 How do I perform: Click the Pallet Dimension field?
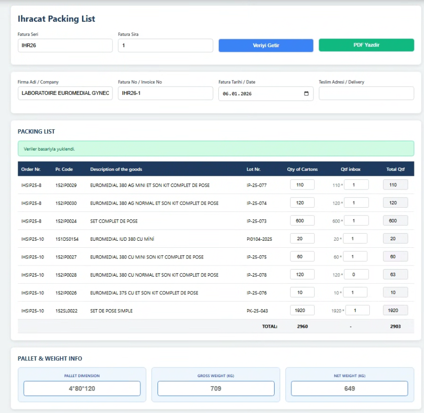(82, 389)
